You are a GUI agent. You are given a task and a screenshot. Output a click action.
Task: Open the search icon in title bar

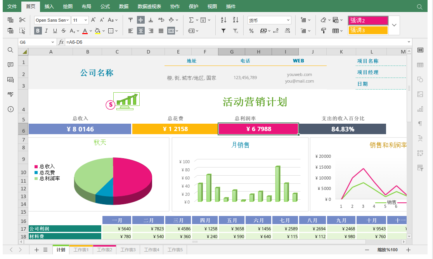419,7
